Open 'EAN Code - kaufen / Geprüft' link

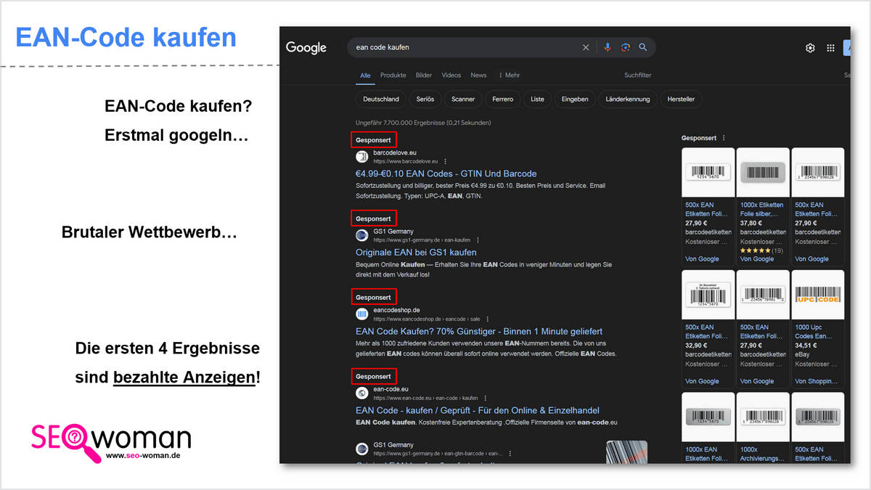pyautogui.click(x=478, y=411)
